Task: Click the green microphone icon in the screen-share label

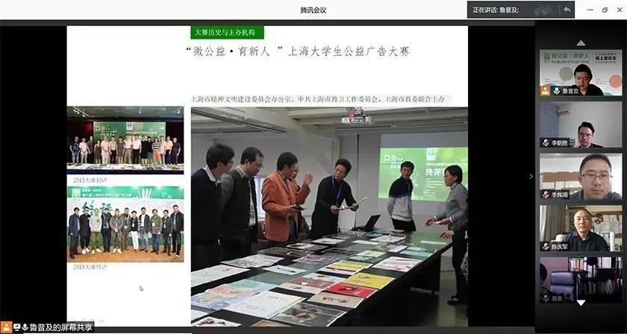Action: pyautogui.click(x=25, y=327)
